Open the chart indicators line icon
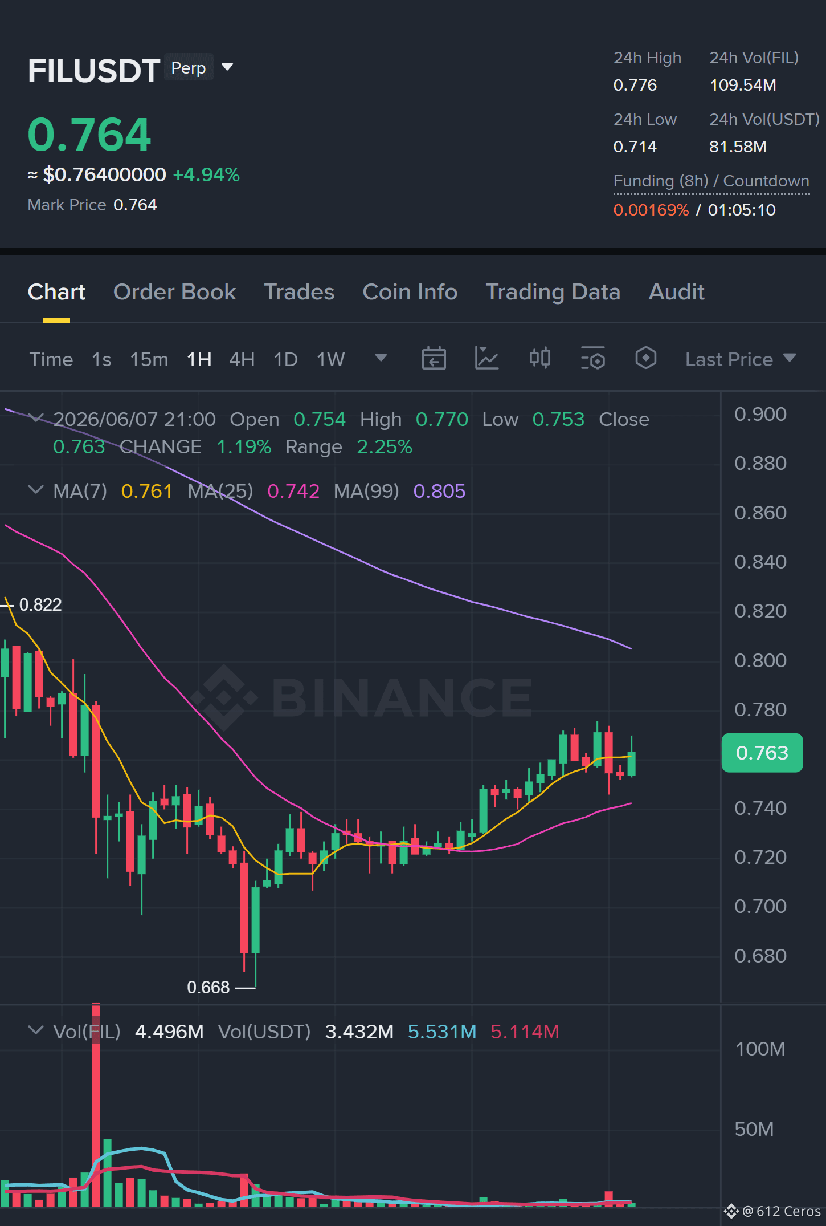The height and width of the screenshot is (1226, 826). [486, 359]
